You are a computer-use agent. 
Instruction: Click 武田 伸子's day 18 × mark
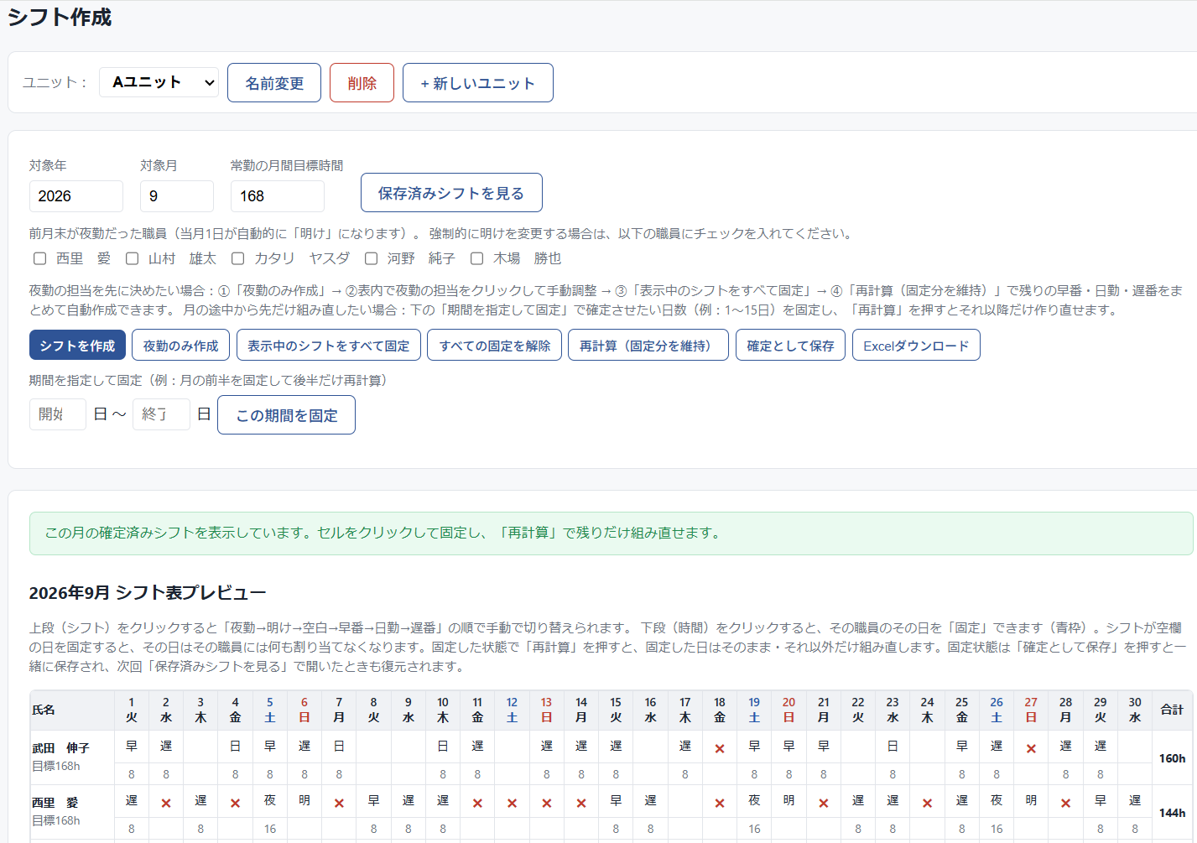coord(720,748)
